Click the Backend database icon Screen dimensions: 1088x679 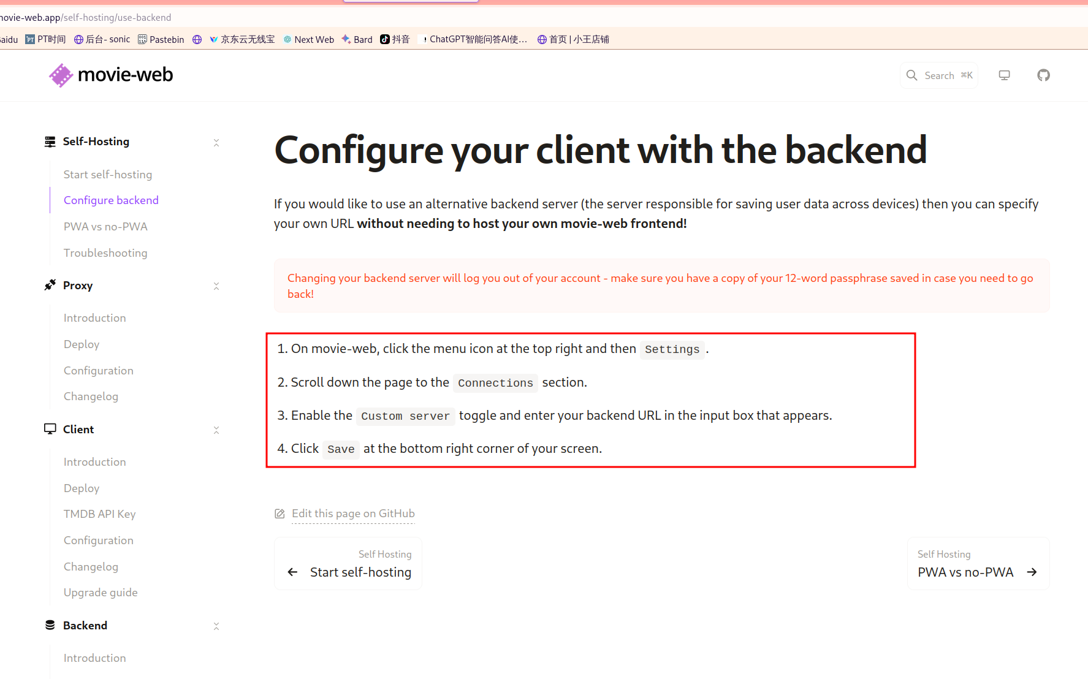(50, 625)
